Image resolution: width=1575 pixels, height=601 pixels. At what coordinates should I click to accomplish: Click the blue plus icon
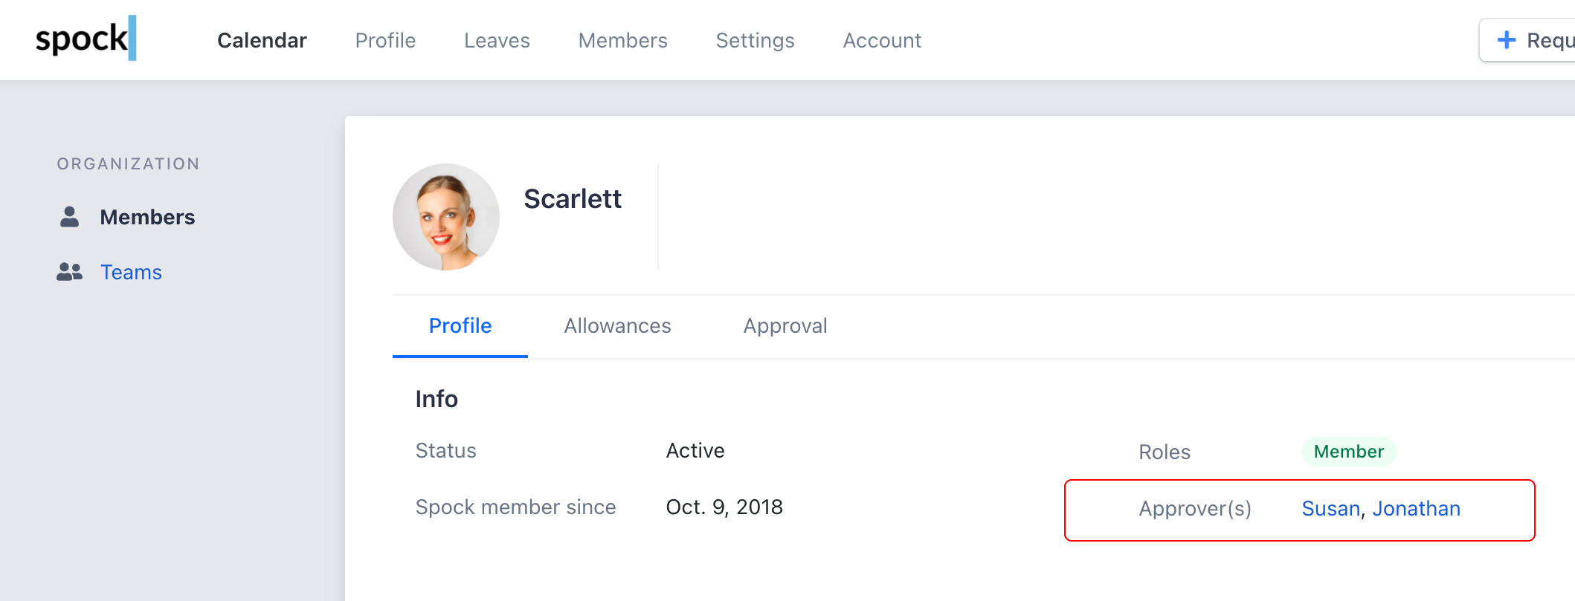(1506, 40)
